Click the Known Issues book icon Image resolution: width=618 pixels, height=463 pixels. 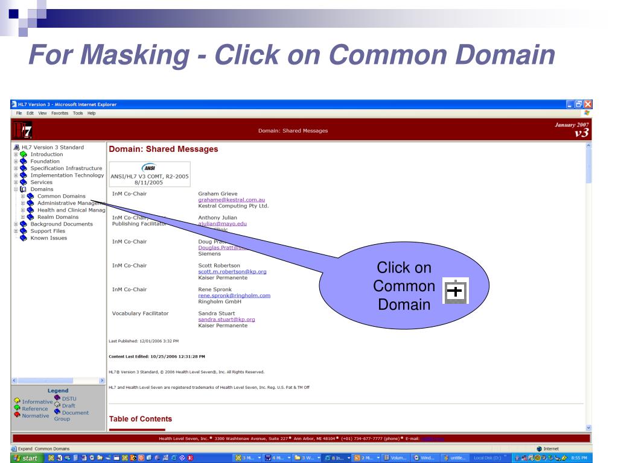pyautogui.click(x=24, y=238)
